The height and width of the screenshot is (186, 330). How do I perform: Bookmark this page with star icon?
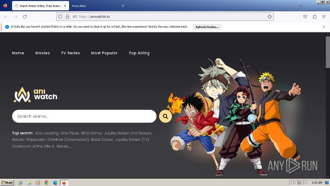pyautogui.click(x=270, y=17)
